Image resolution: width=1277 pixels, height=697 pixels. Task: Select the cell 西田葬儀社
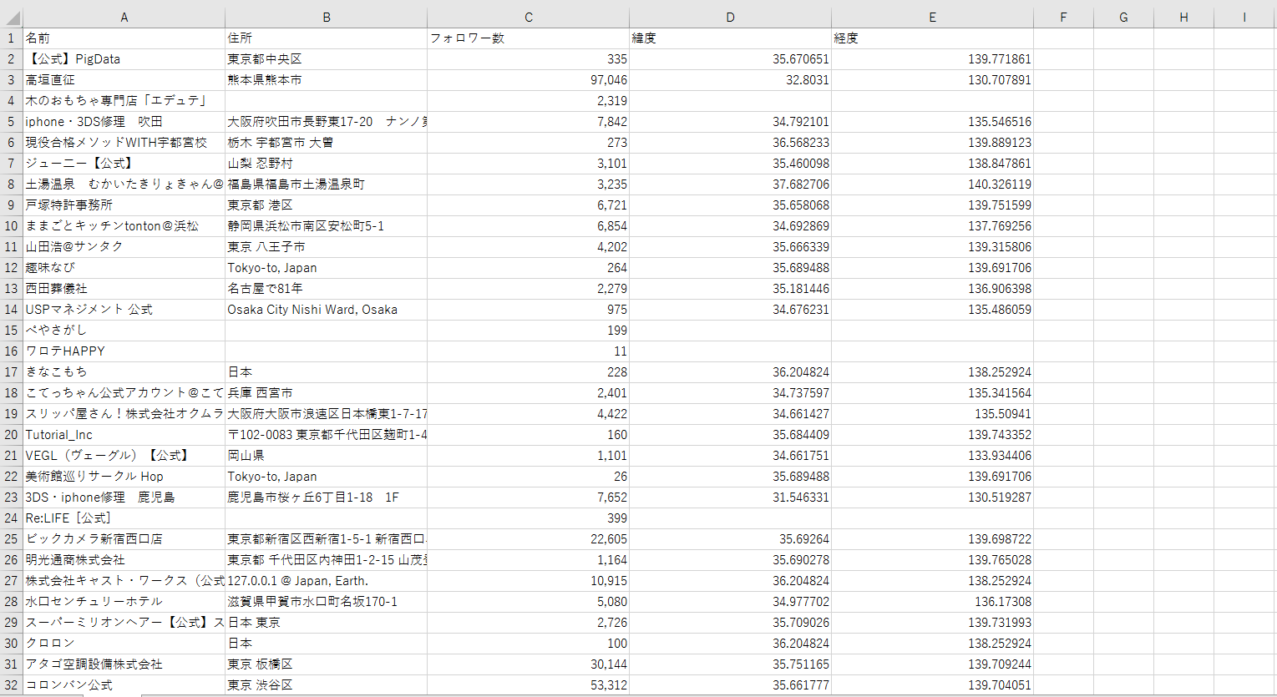point(124,289)
